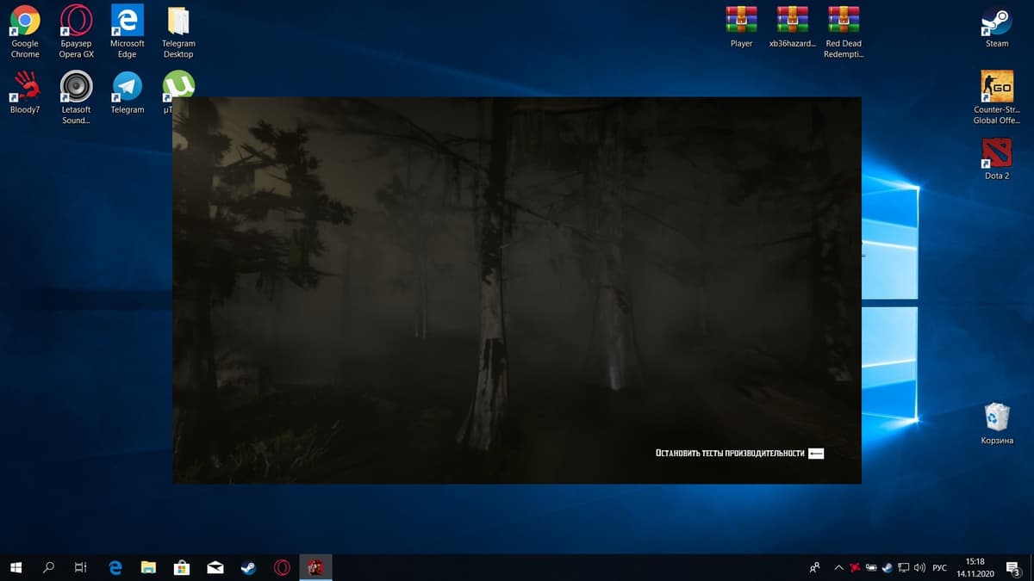Select Counter-Strike Global Offensive shortcut
The width and height of the screenshot is (1034, 581).
pyautogui.click(x=997, y=88)
